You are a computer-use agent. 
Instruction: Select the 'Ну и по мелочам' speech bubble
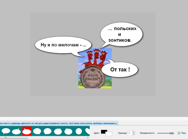[63, 45]
